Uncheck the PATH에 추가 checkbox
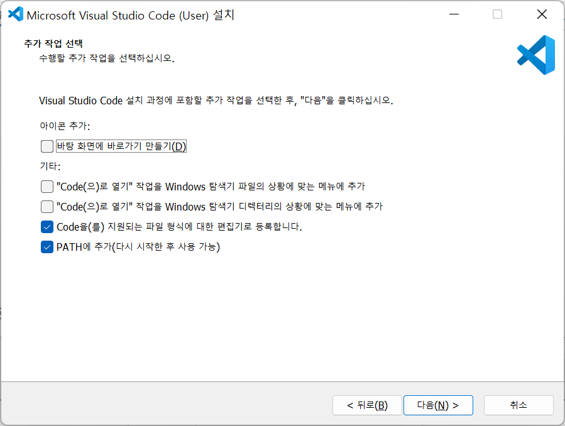Viewport: 565px width, 426px height. pos(47,247)
